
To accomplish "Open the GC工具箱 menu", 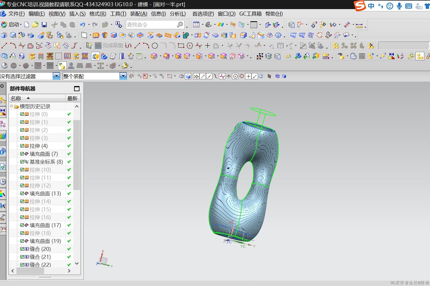I will click(x=250, y=14).
